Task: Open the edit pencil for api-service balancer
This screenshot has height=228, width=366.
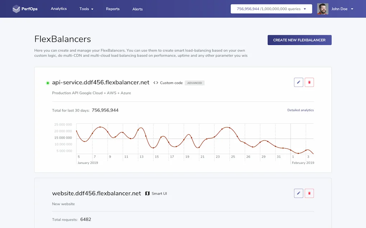Action: click(x=298, y=82)
